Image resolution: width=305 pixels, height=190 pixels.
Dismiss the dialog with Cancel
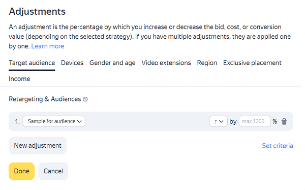point(53,171)
